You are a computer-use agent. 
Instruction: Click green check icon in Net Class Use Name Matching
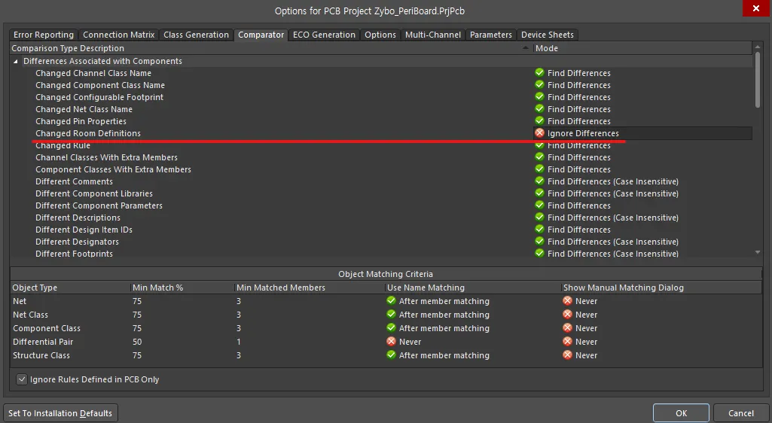[x=392, y=314]
